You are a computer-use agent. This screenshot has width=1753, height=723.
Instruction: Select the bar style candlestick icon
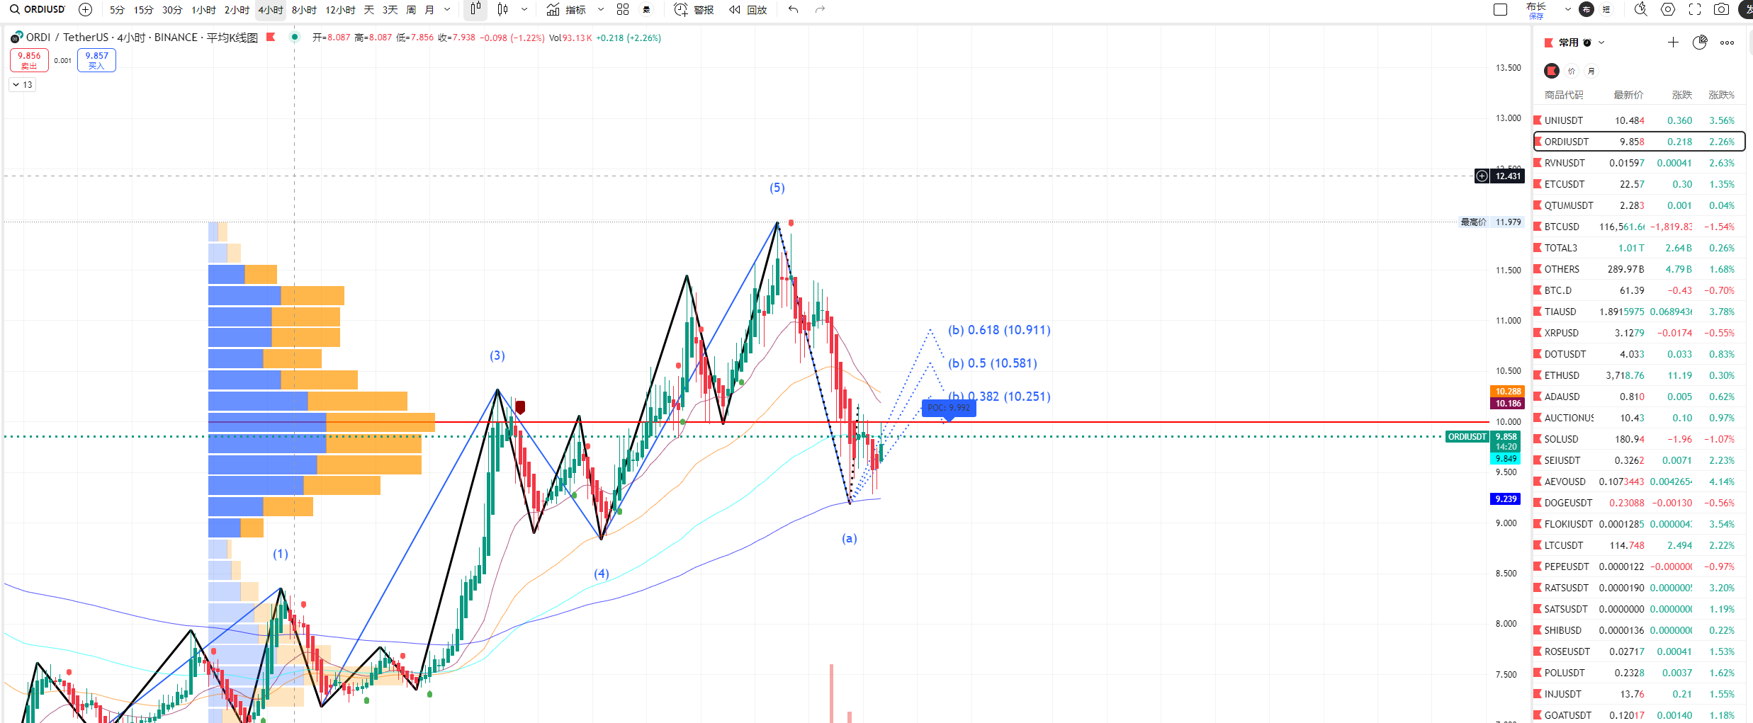pos(475,9)
